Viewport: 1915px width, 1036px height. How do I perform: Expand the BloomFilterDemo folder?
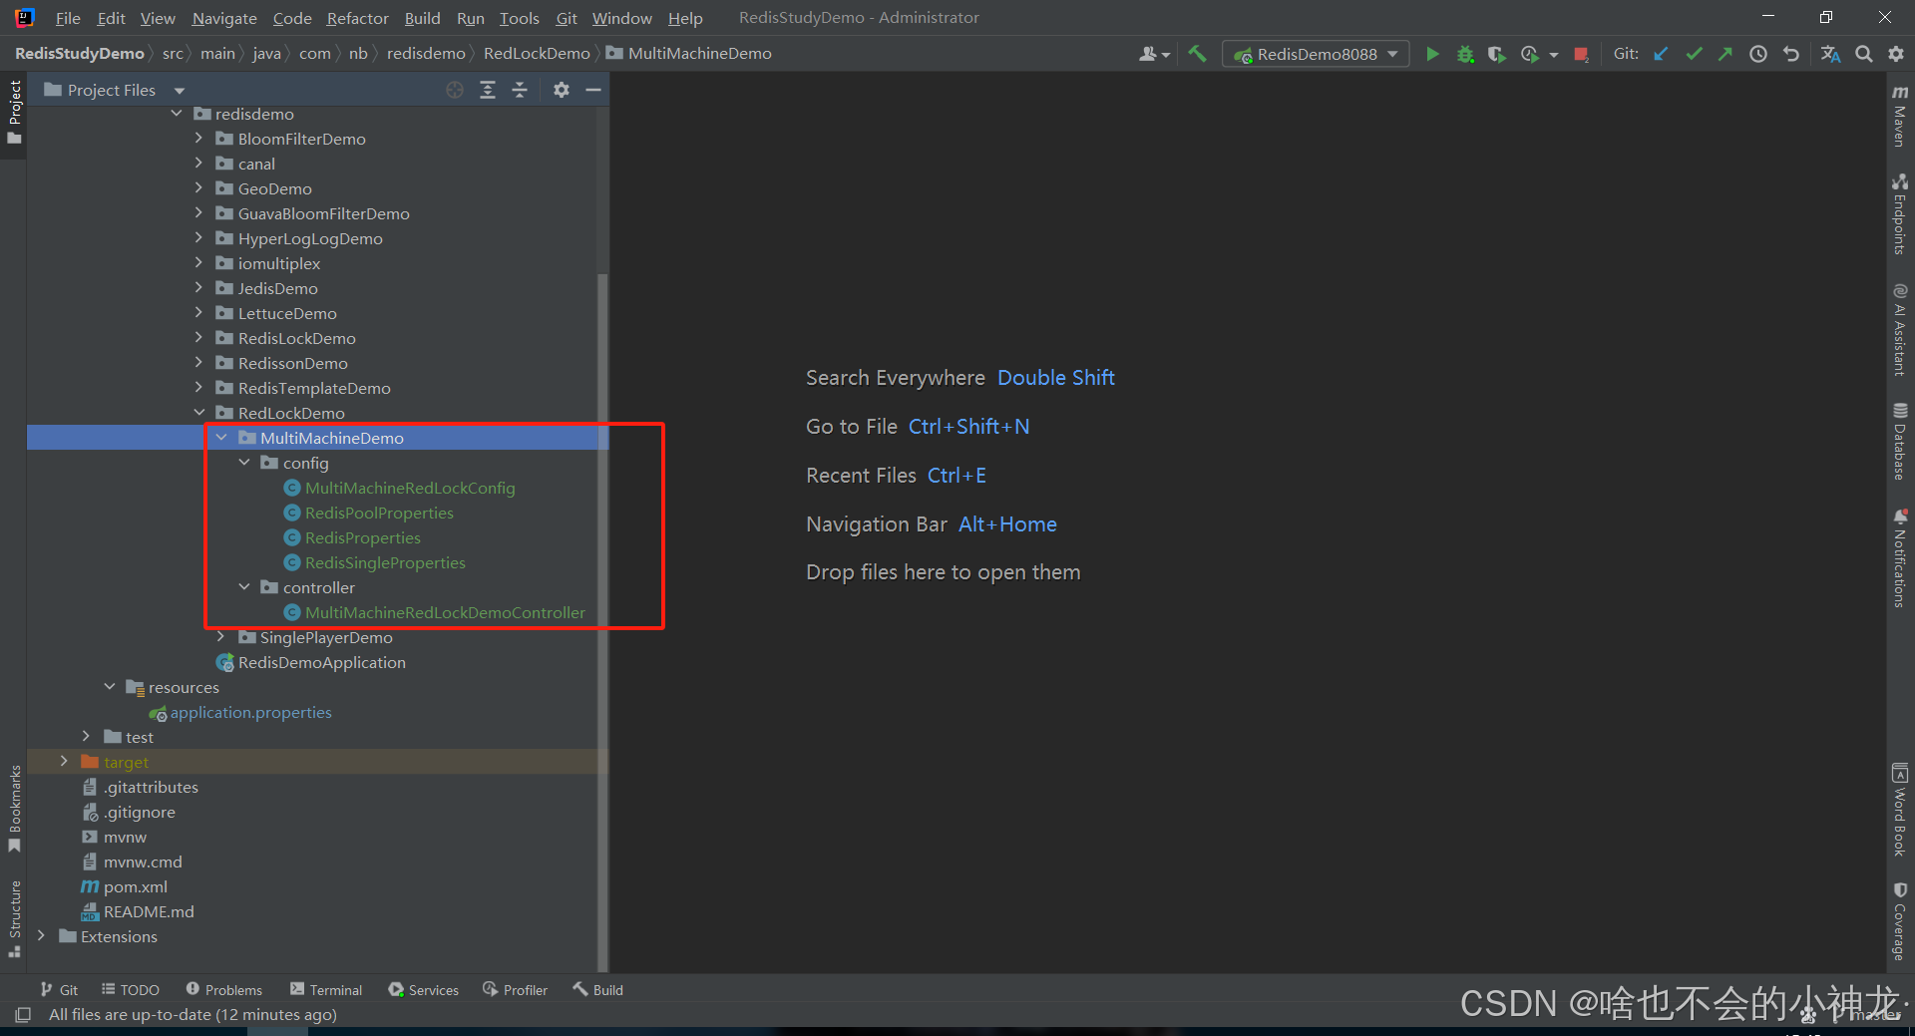pos(198,139)
